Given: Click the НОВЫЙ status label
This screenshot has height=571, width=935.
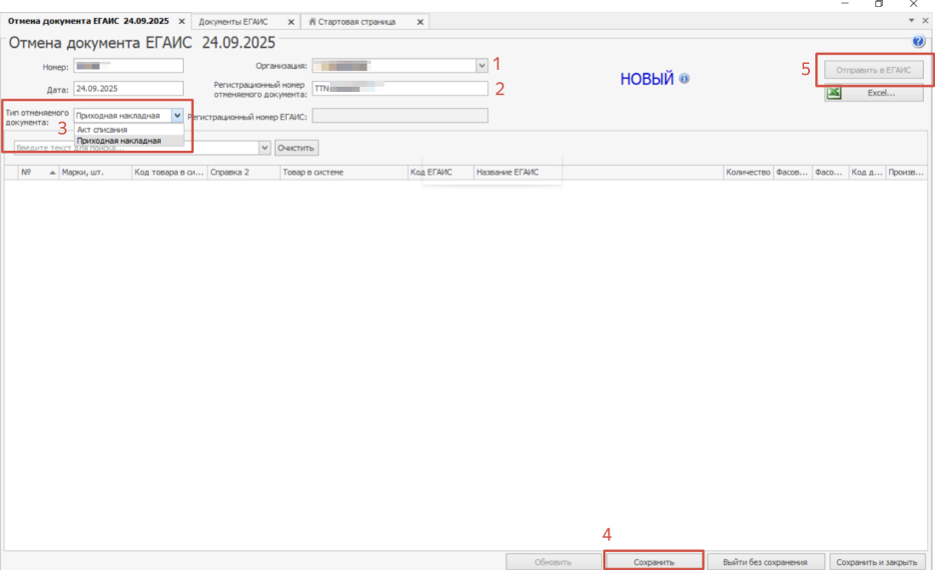Looking at the screenshot, I should [647, 79].
